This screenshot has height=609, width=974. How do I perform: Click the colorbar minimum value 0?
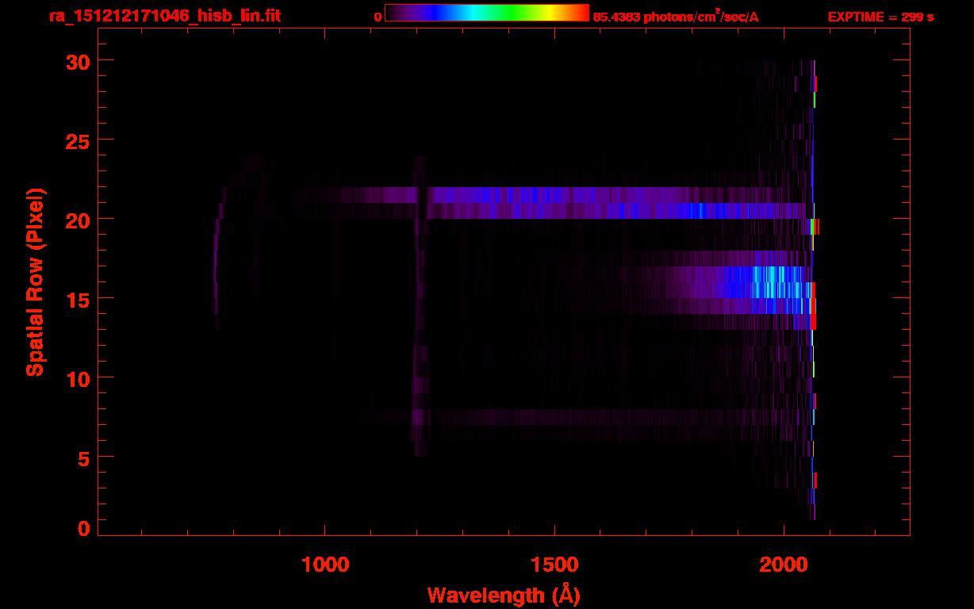(x=378, y=17)
